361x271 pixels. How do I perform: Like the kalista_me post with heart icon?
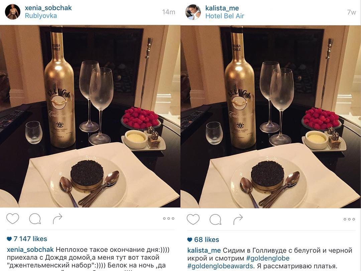pos(193,219)
